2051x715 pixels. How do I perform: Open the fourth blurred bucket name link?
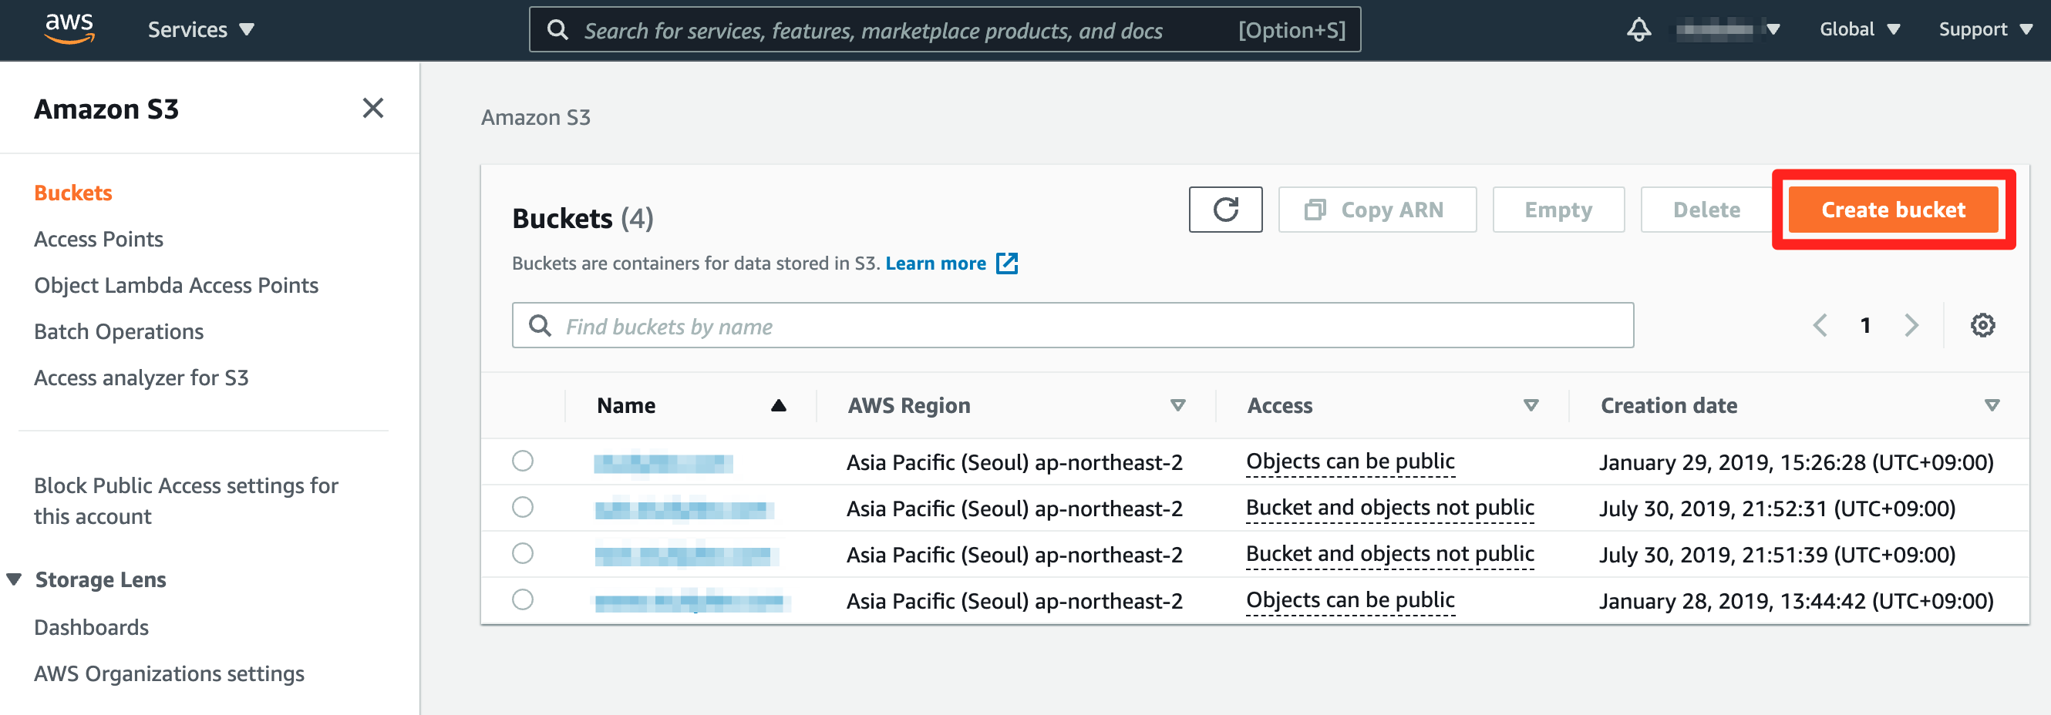(x=692, y=601)
